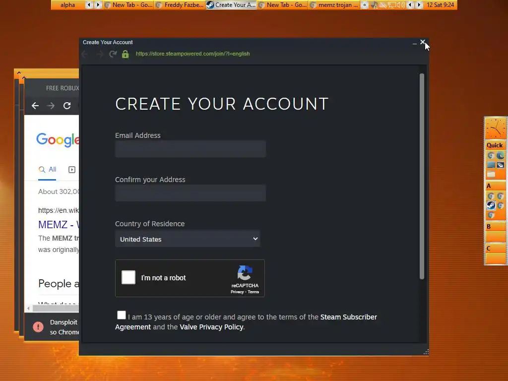Click the network computer tray icon
508x381 pixels.
(392, 5)
